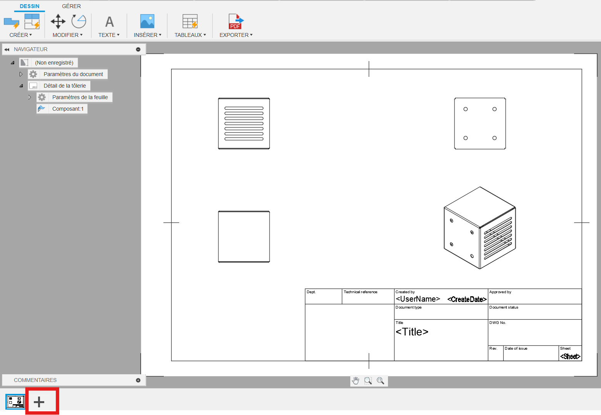The image size is (601, 415).
Task: Expand Paramètres de la feuille tree node
Action: point(30,97)
